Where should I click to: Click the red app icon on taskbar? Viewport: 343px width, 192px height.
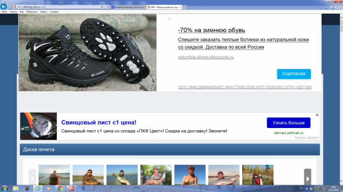click(x=71, y=189)
